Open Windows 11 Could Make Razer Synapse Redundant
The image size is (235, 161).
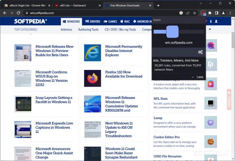121,153
